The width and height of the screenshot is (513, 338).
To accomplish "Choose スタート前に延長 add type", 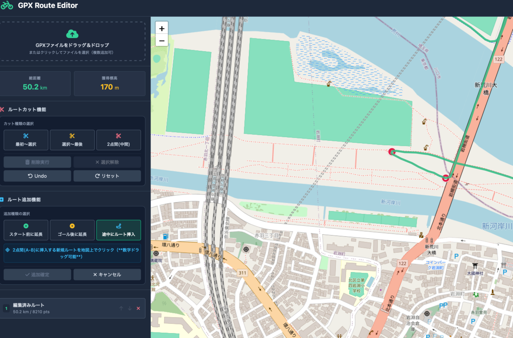I will click(x=26, y=230).
